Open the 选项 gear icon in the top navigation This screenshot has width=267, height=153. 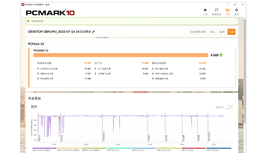pos(236,10)
